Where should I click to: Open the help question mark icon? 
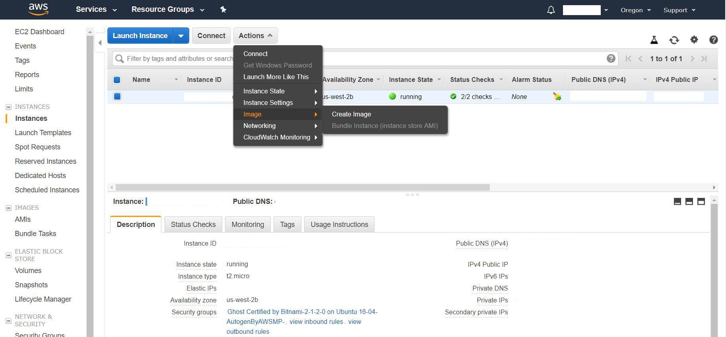click(713, 40)
